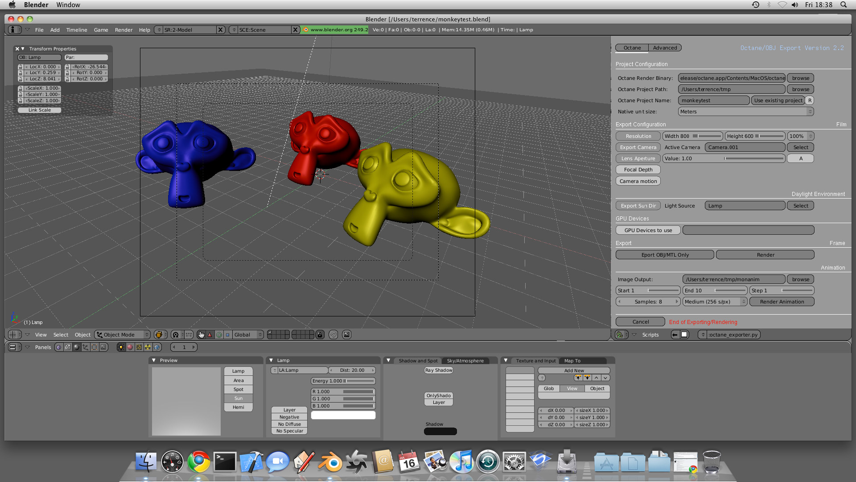Open the World buttons globe icon

(x=156, y=347)
